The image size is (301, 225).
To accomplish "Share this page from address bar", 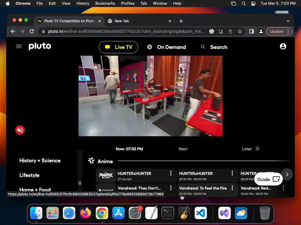I will click(x=230, y=31).
